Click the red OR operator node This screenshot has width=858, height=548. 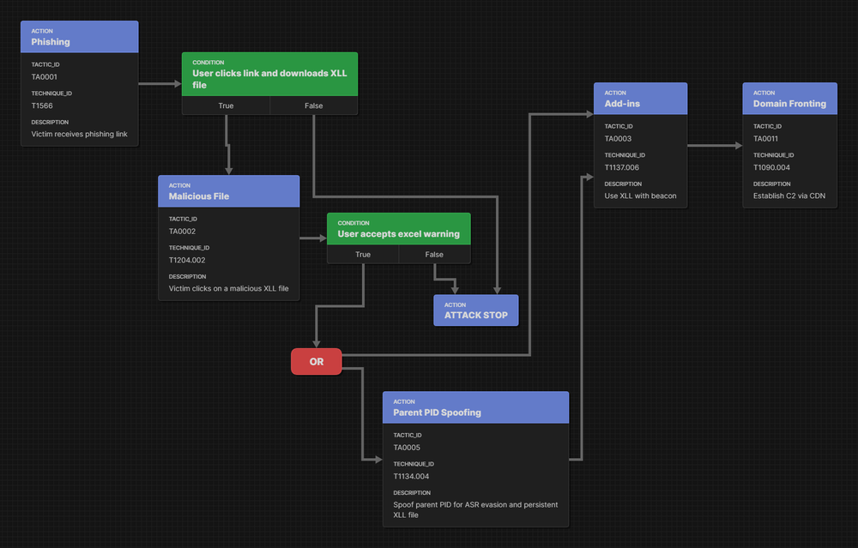click(x=317, y=362)
